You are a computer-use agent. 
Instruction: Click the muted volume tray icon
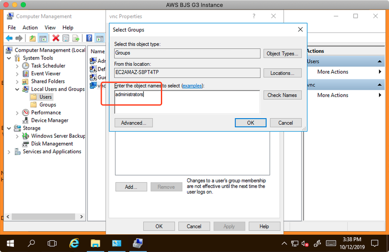pyautogui.click(x=305, y=243)
